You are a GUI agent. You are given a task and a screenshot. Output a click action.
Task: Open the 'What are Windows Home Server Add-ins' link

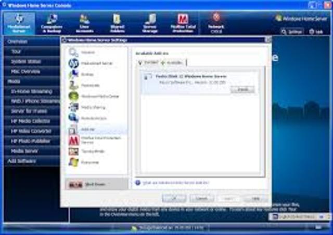tap(176, 183)
